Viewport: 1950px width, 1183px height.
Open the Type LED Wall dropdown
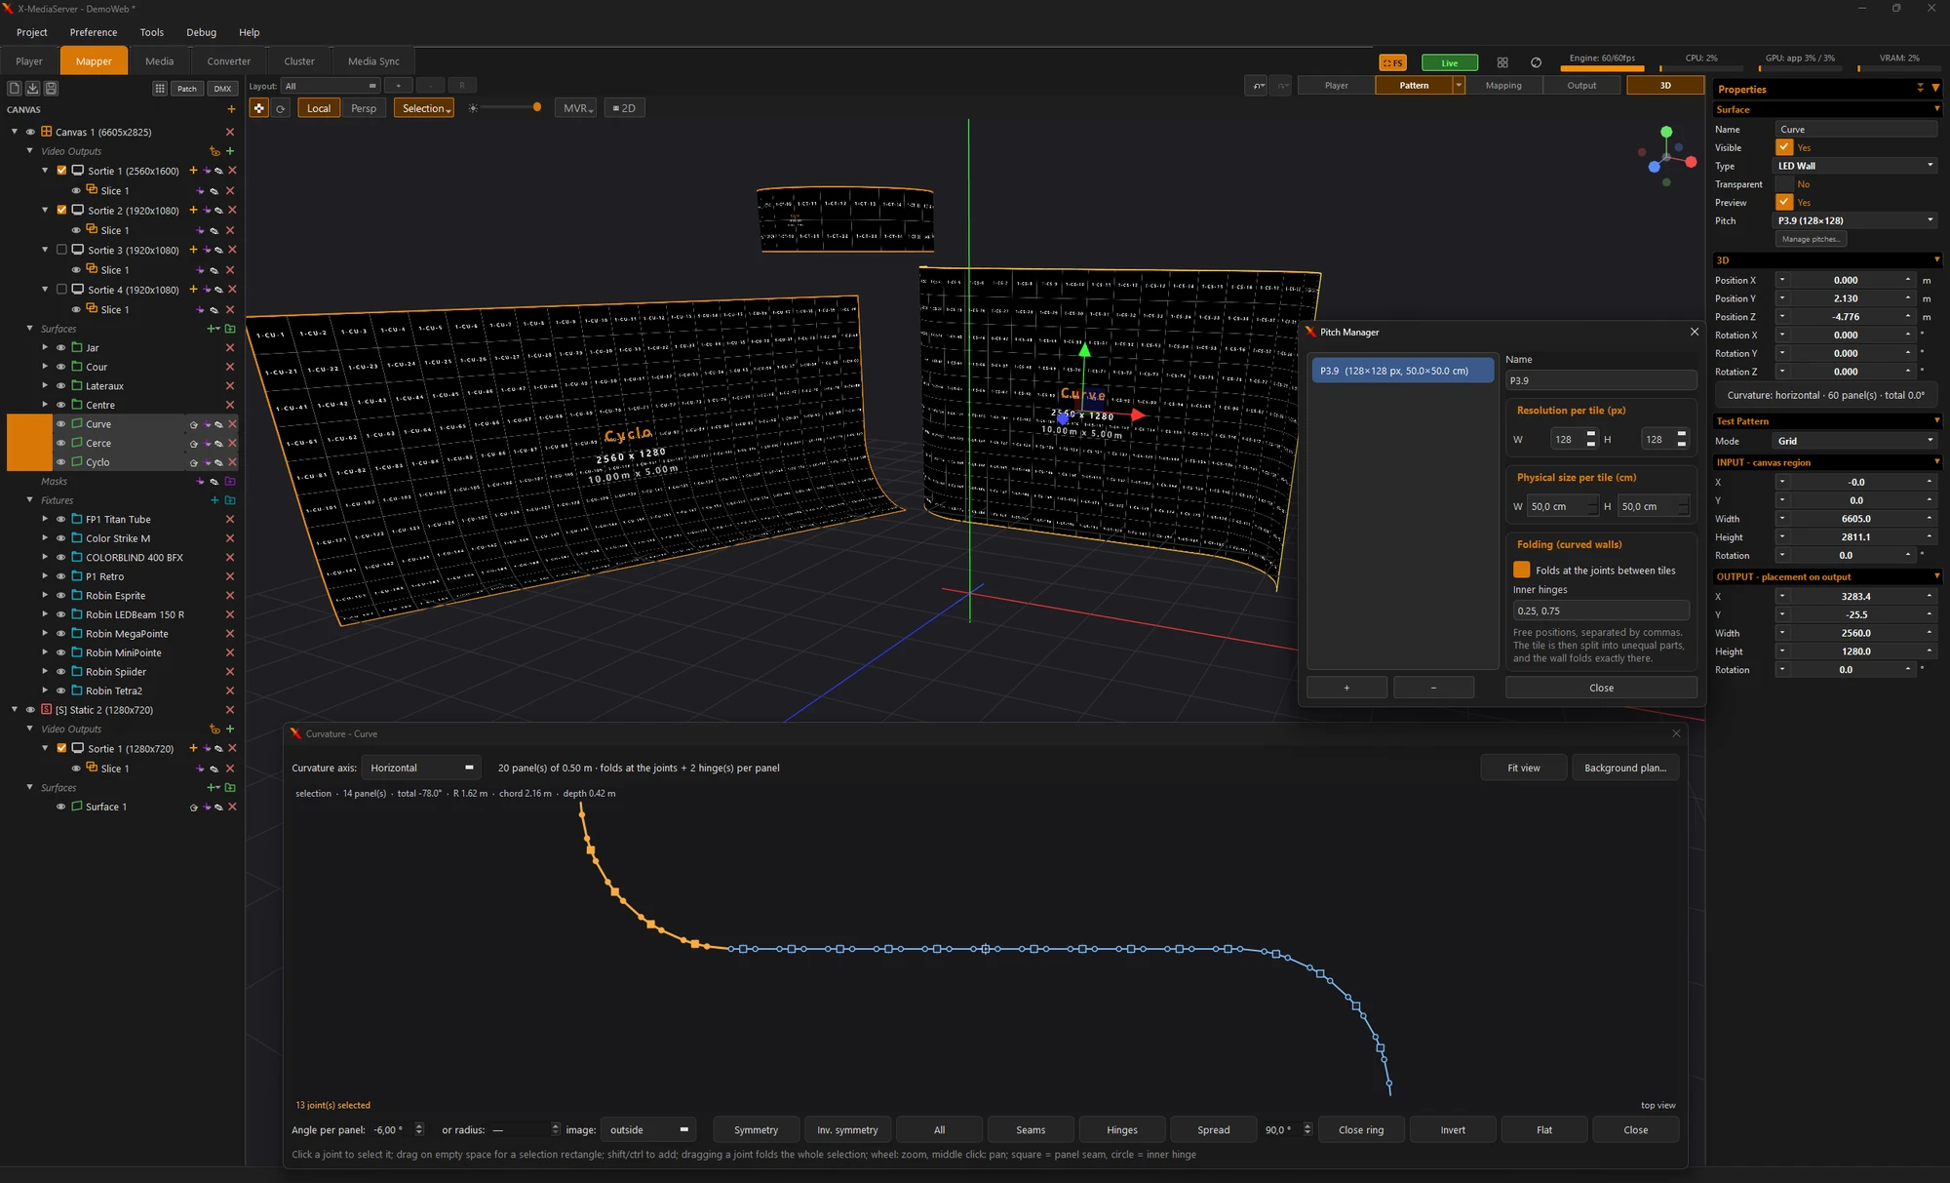coord(1854,166)
